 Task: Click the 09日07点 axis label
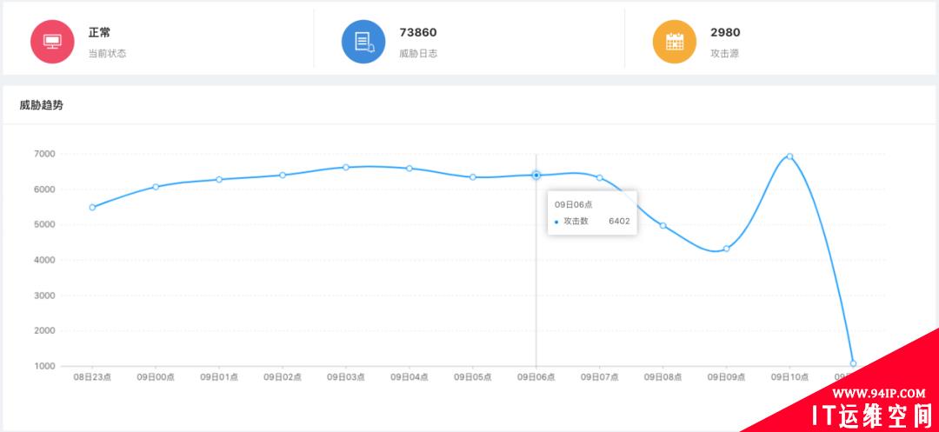tap(599, 377)
